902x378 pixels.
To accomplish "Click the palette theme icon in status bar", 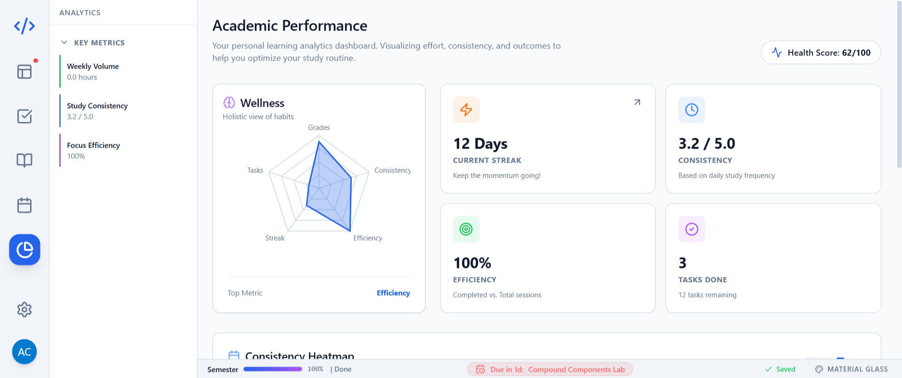I will (x=819, y=370).
